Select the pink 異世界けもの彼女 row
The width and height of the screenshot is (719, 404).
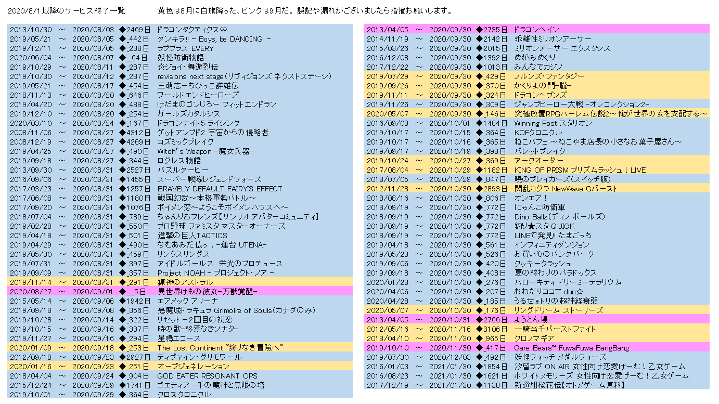coord(207,292)
